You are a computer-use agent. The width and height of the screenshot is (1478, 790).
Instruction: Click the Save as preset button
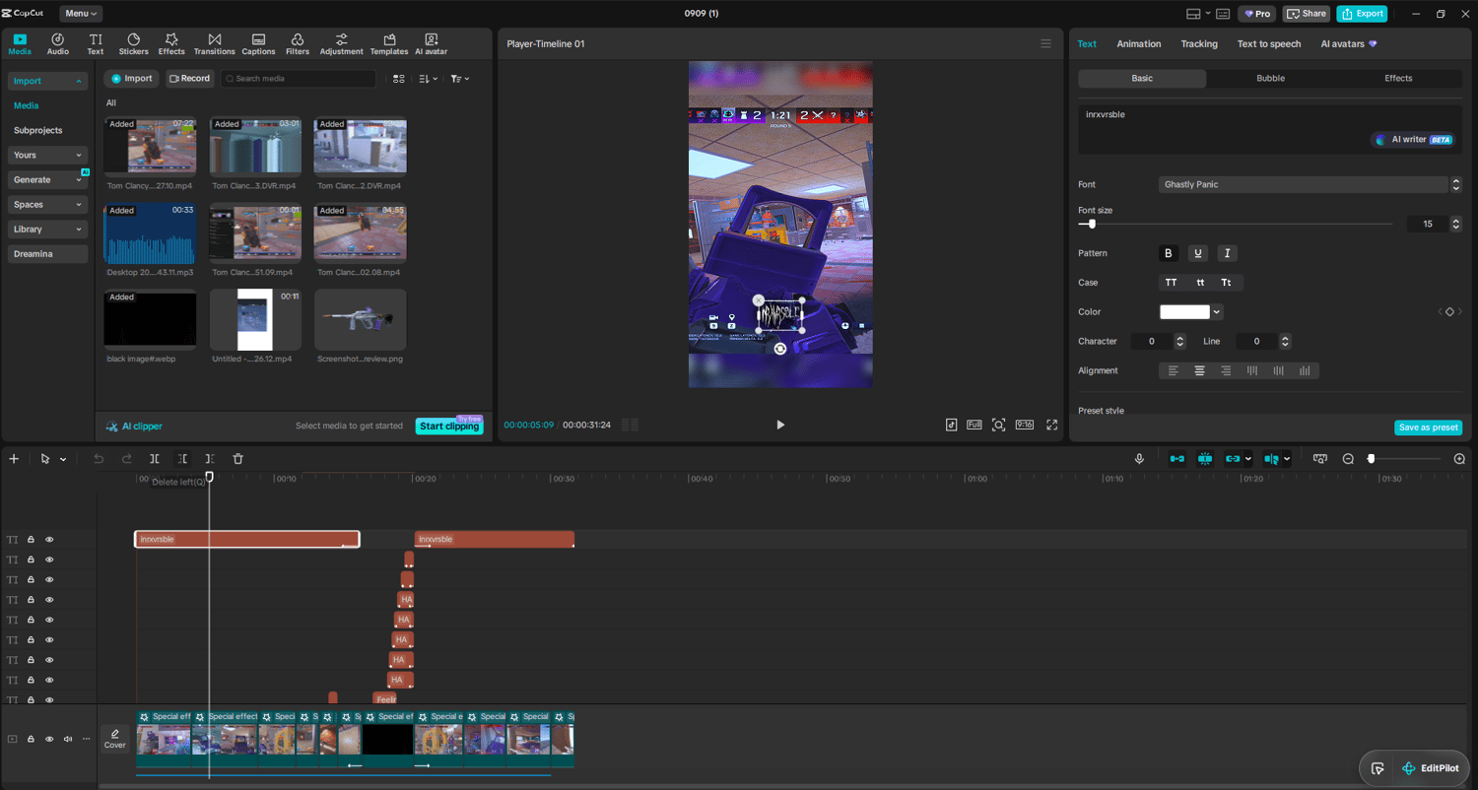1428,428
